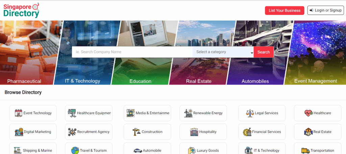This screenshot has width=346, height=154.
Task: Click the Construction crane icon
Action: pyautogui.click(x=136, y=132)
